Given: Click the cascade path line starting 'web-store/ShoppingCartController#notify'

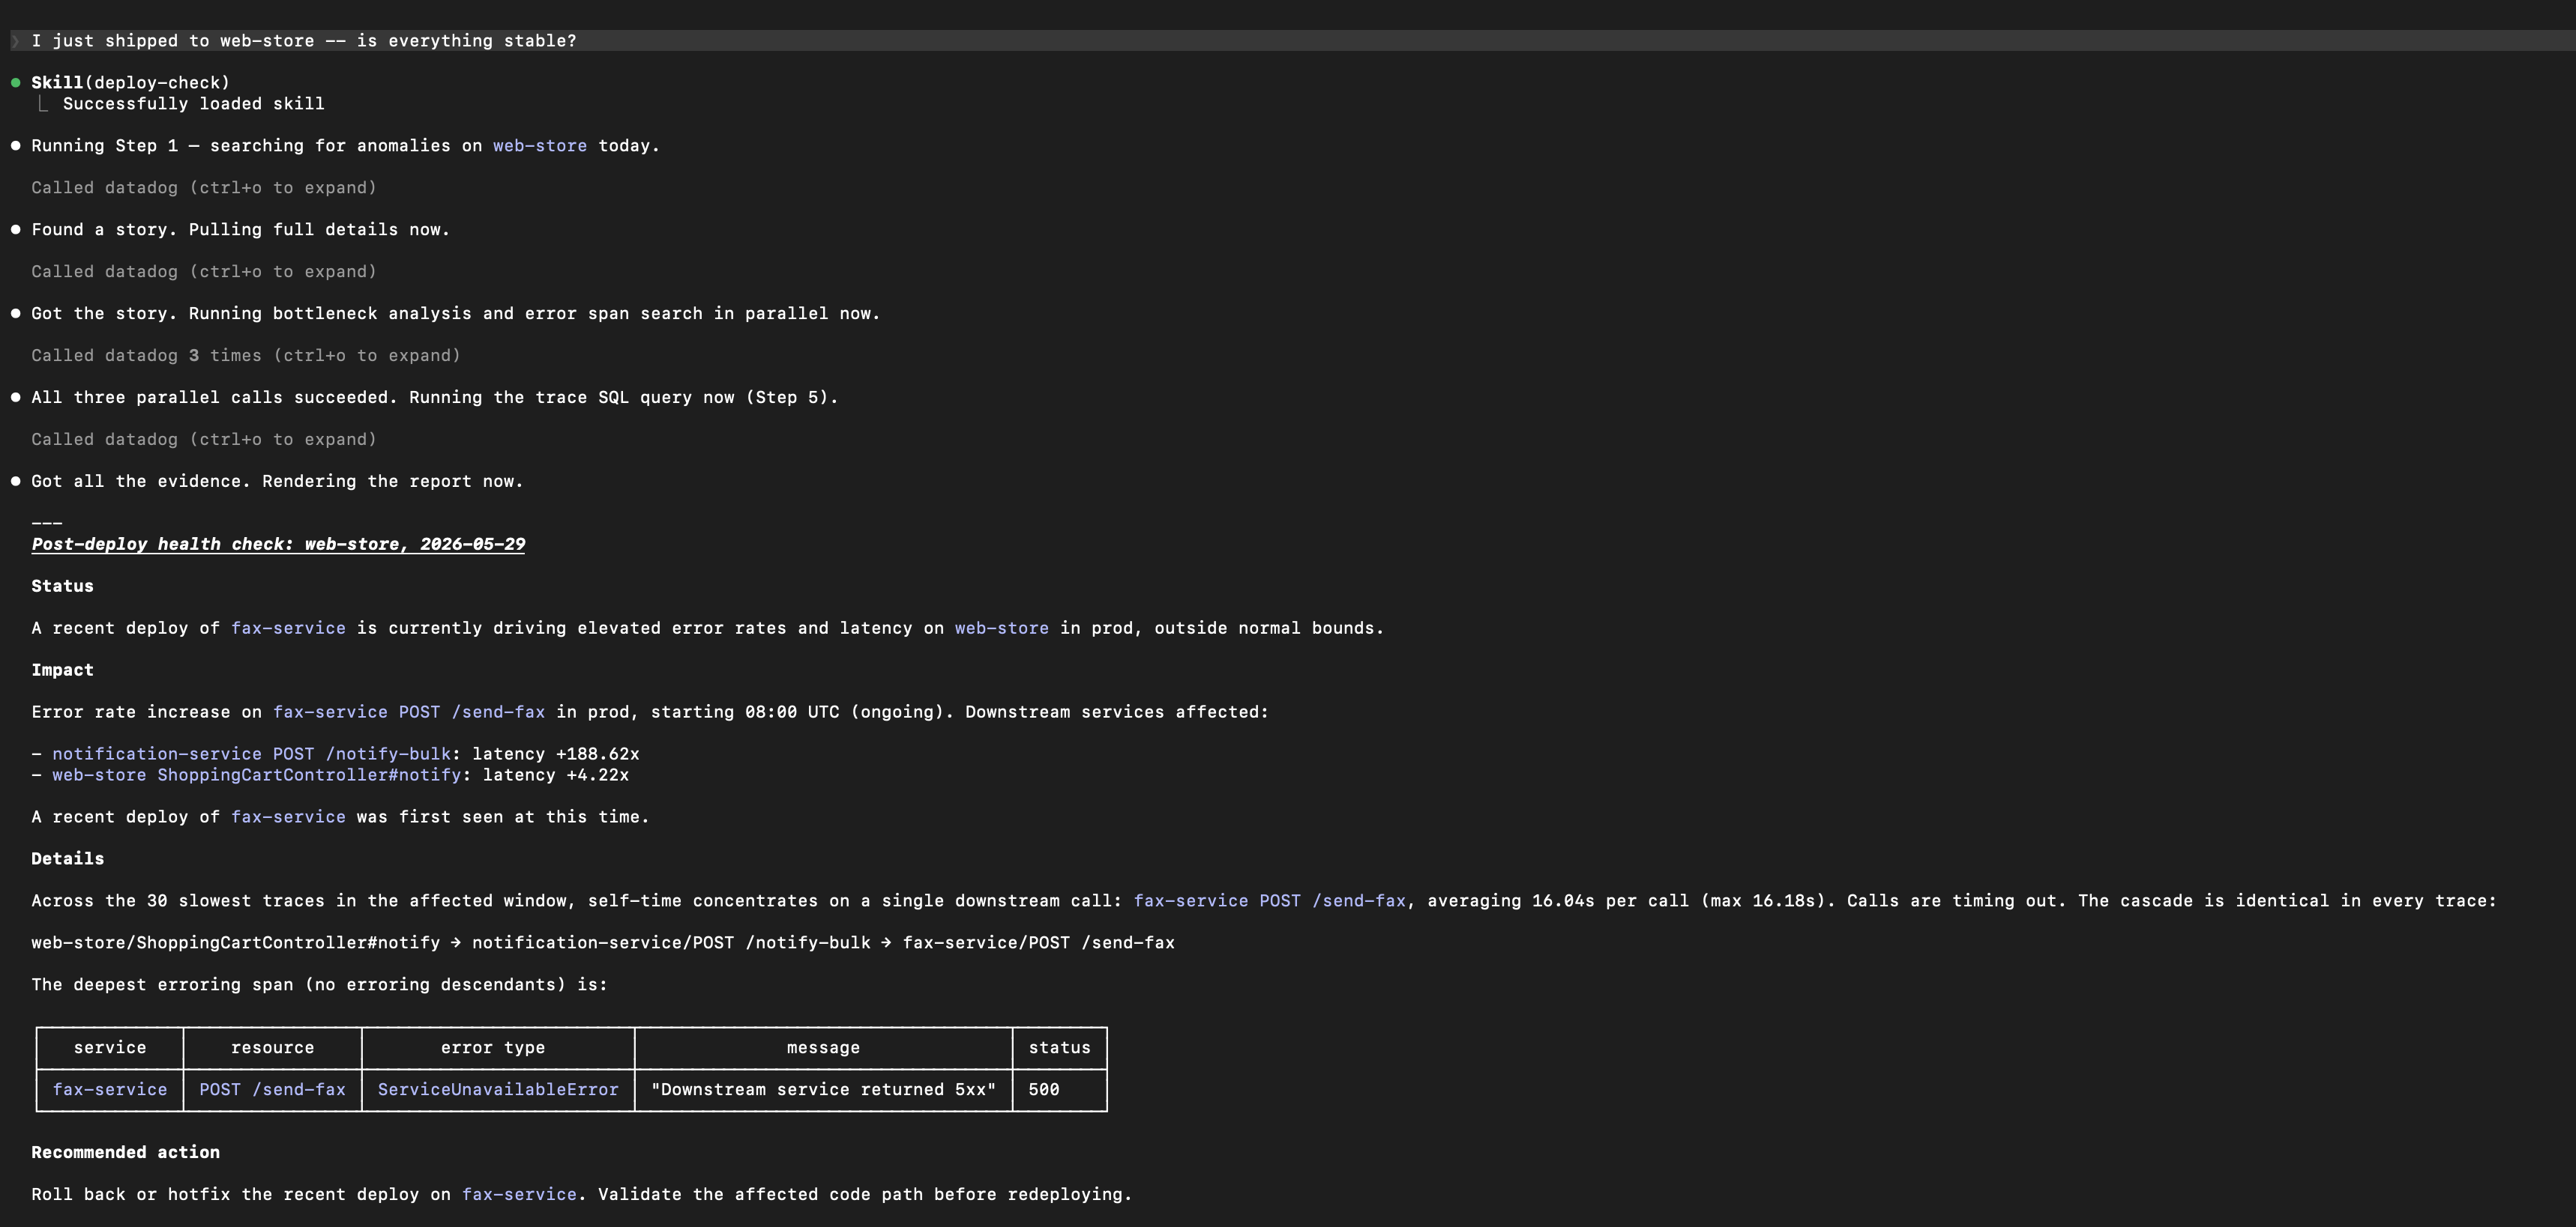Looking at the screenshot, I should (603, 943).
